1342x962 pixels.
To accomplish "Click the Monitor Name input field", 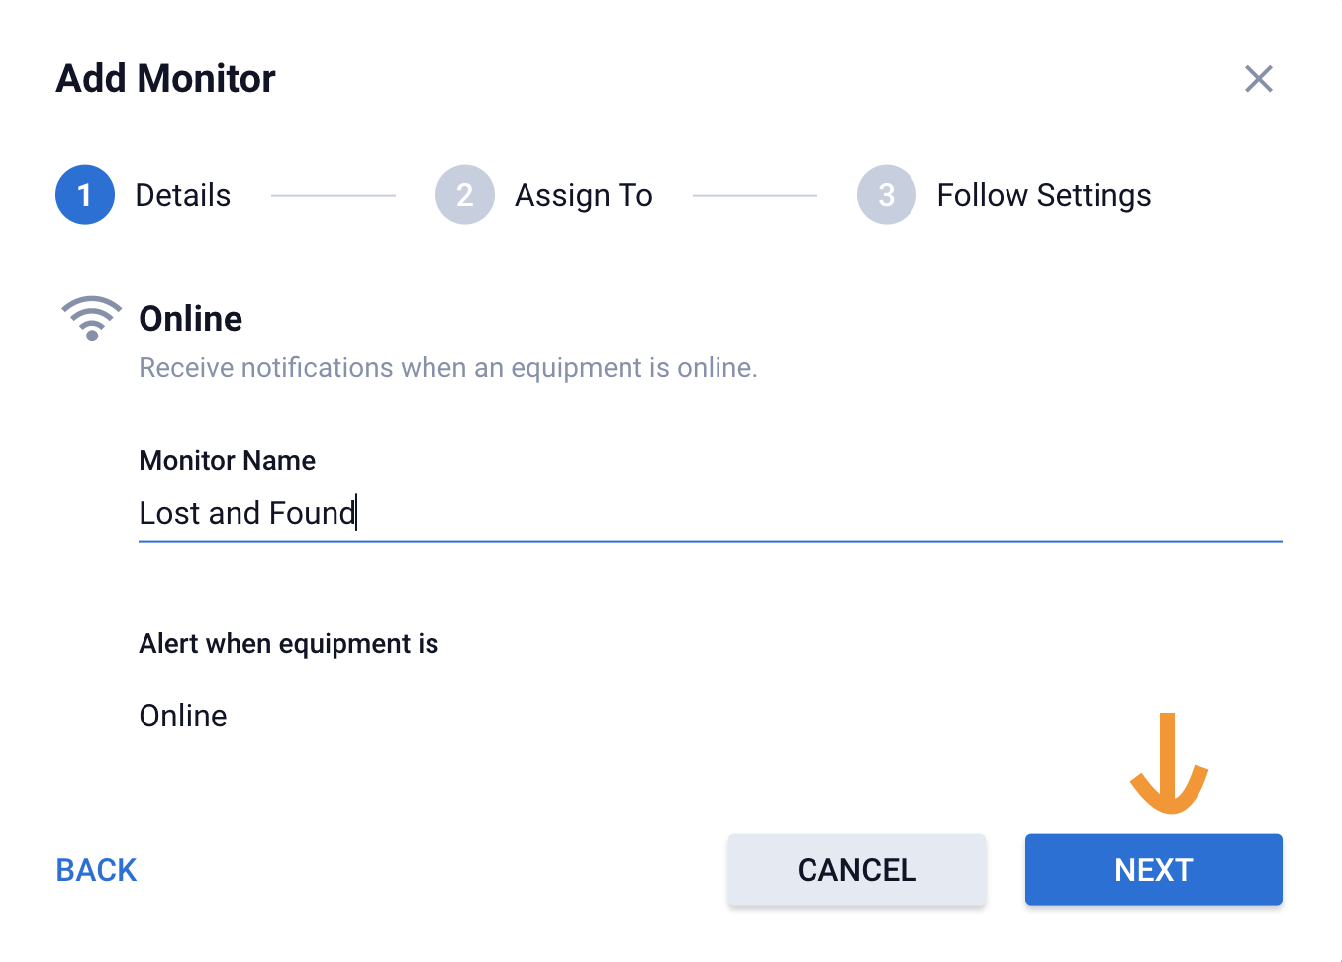I will [709, 513].
